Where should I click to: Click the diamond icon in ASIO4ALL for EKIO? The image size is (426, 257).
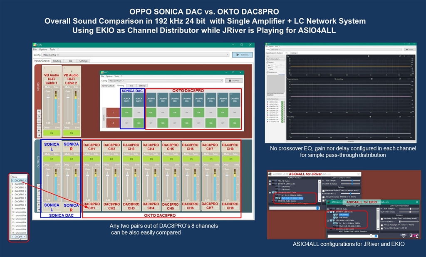[x=404, y=235]
